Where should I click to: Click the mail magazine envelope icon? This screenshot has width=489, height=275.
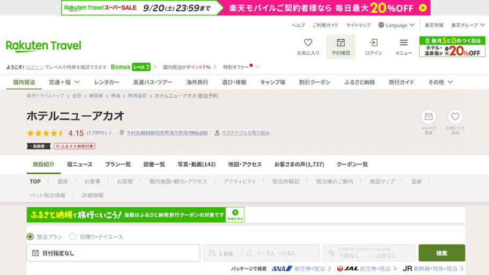pos(428,117)
